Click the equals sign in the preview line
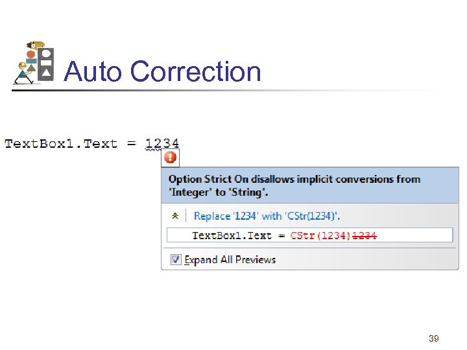The height and width of the screenshot is (350, 467). [281, 235]
